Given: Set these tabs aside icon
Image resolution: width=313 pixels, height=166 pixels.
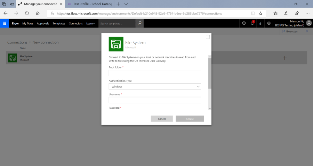Looking at the screenshot, I should tap(12, 4).
